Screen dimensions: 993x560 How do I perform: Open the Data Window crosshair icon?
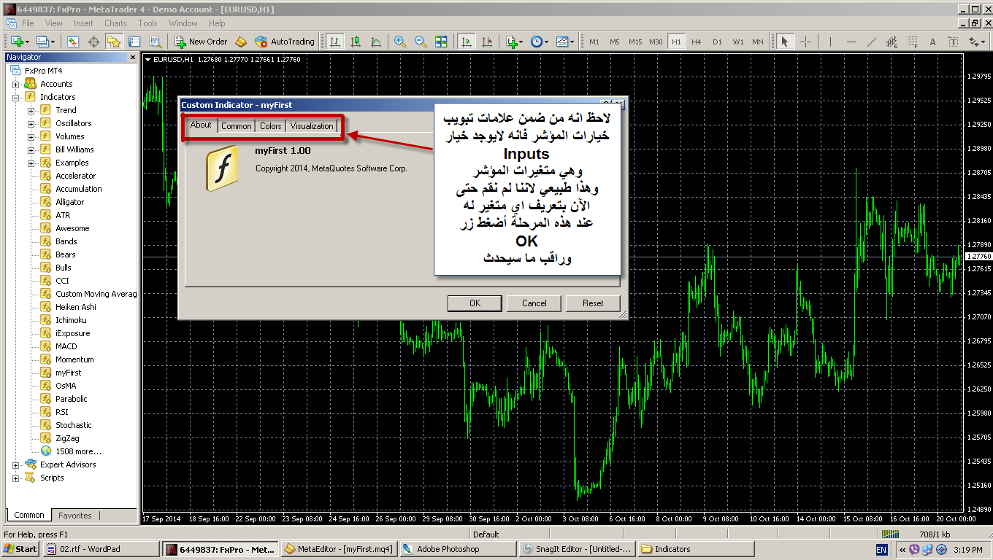(93, 42)
